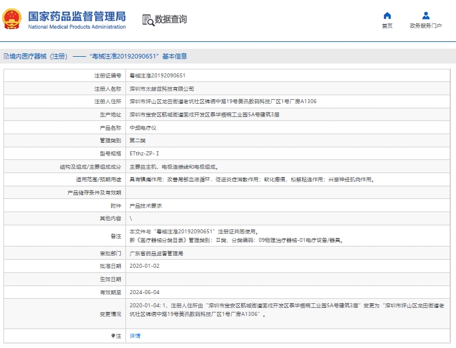The width and height of the screenshot is (456, 348).
Task: Open the 首页 home icon
Action: click(387, 15)
